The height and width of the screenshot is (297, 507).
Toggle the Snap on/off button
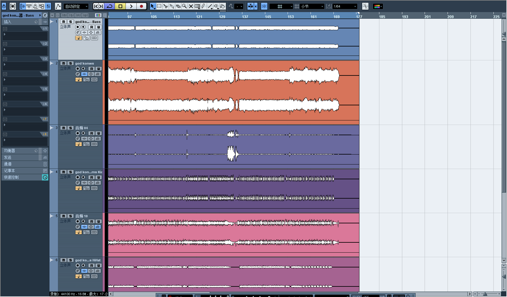tap(264, 6)
